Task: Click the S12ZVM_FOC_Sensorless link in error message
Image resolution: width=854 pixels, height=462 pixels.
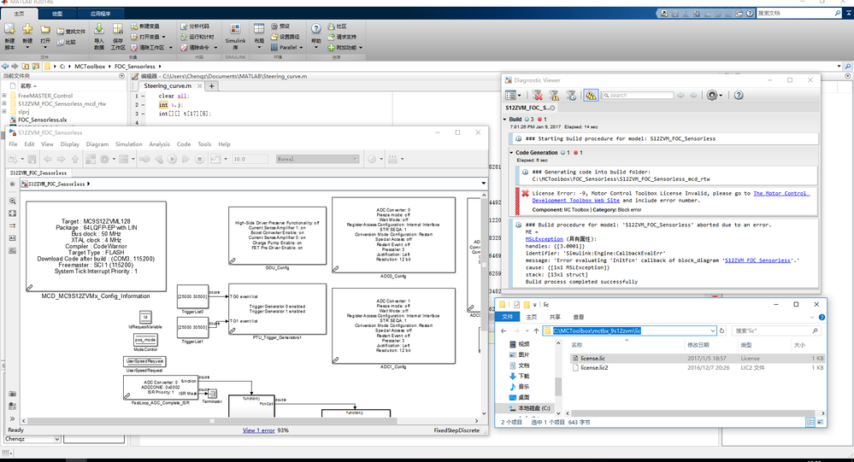Action: [x=757, y=260]
